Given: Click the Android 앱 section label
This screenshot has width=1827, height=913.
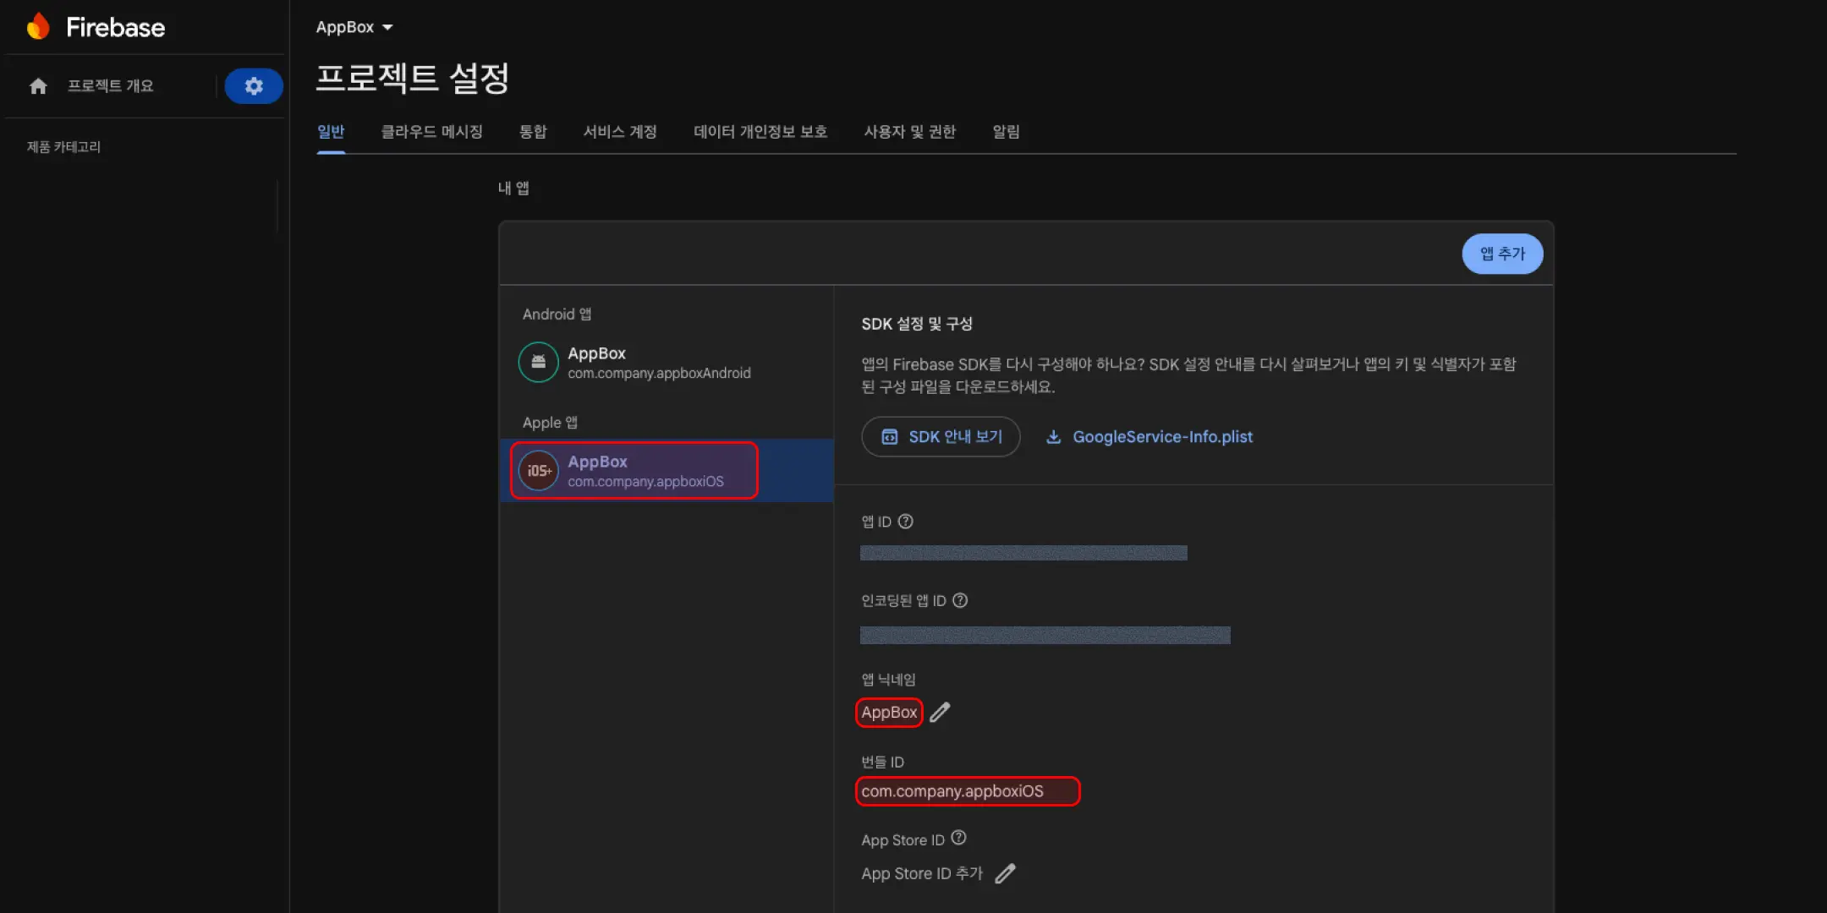Looking at the screenshot, I should click(557, 314).
